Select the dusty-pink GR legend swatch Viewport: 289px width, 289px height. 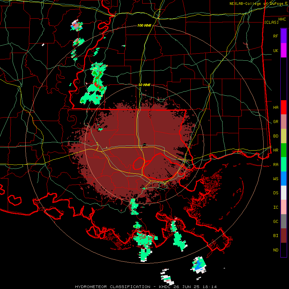(284, 122)
